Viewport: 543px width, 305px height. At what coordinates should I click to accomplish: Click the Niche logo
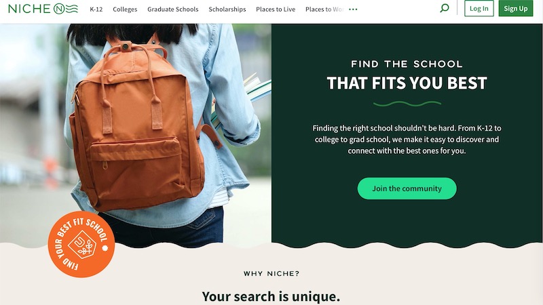click(x=43, y=9)
